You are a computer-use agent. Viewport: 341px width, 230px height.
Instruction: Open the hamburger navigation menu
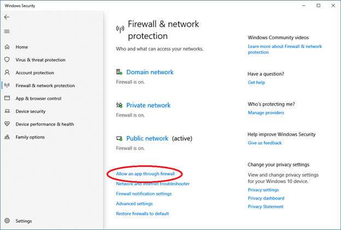coord(7,32)
